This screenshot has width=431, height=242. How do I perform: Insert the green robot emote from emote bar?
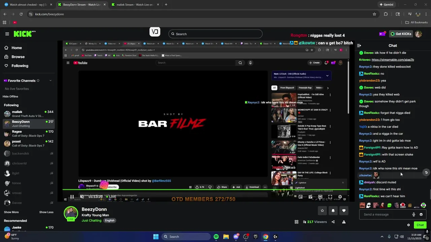[423, 205]
